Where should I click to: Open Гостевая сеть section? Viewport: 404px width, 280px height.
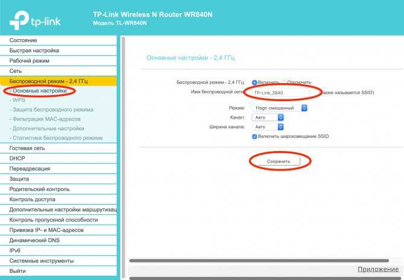pos(58,148)
